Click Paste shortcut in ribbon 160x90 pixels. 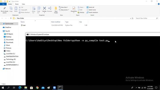(24, 12)
